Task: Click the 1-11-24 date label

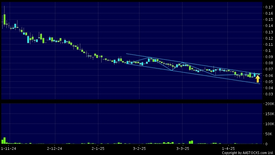Action: (8, 149)
